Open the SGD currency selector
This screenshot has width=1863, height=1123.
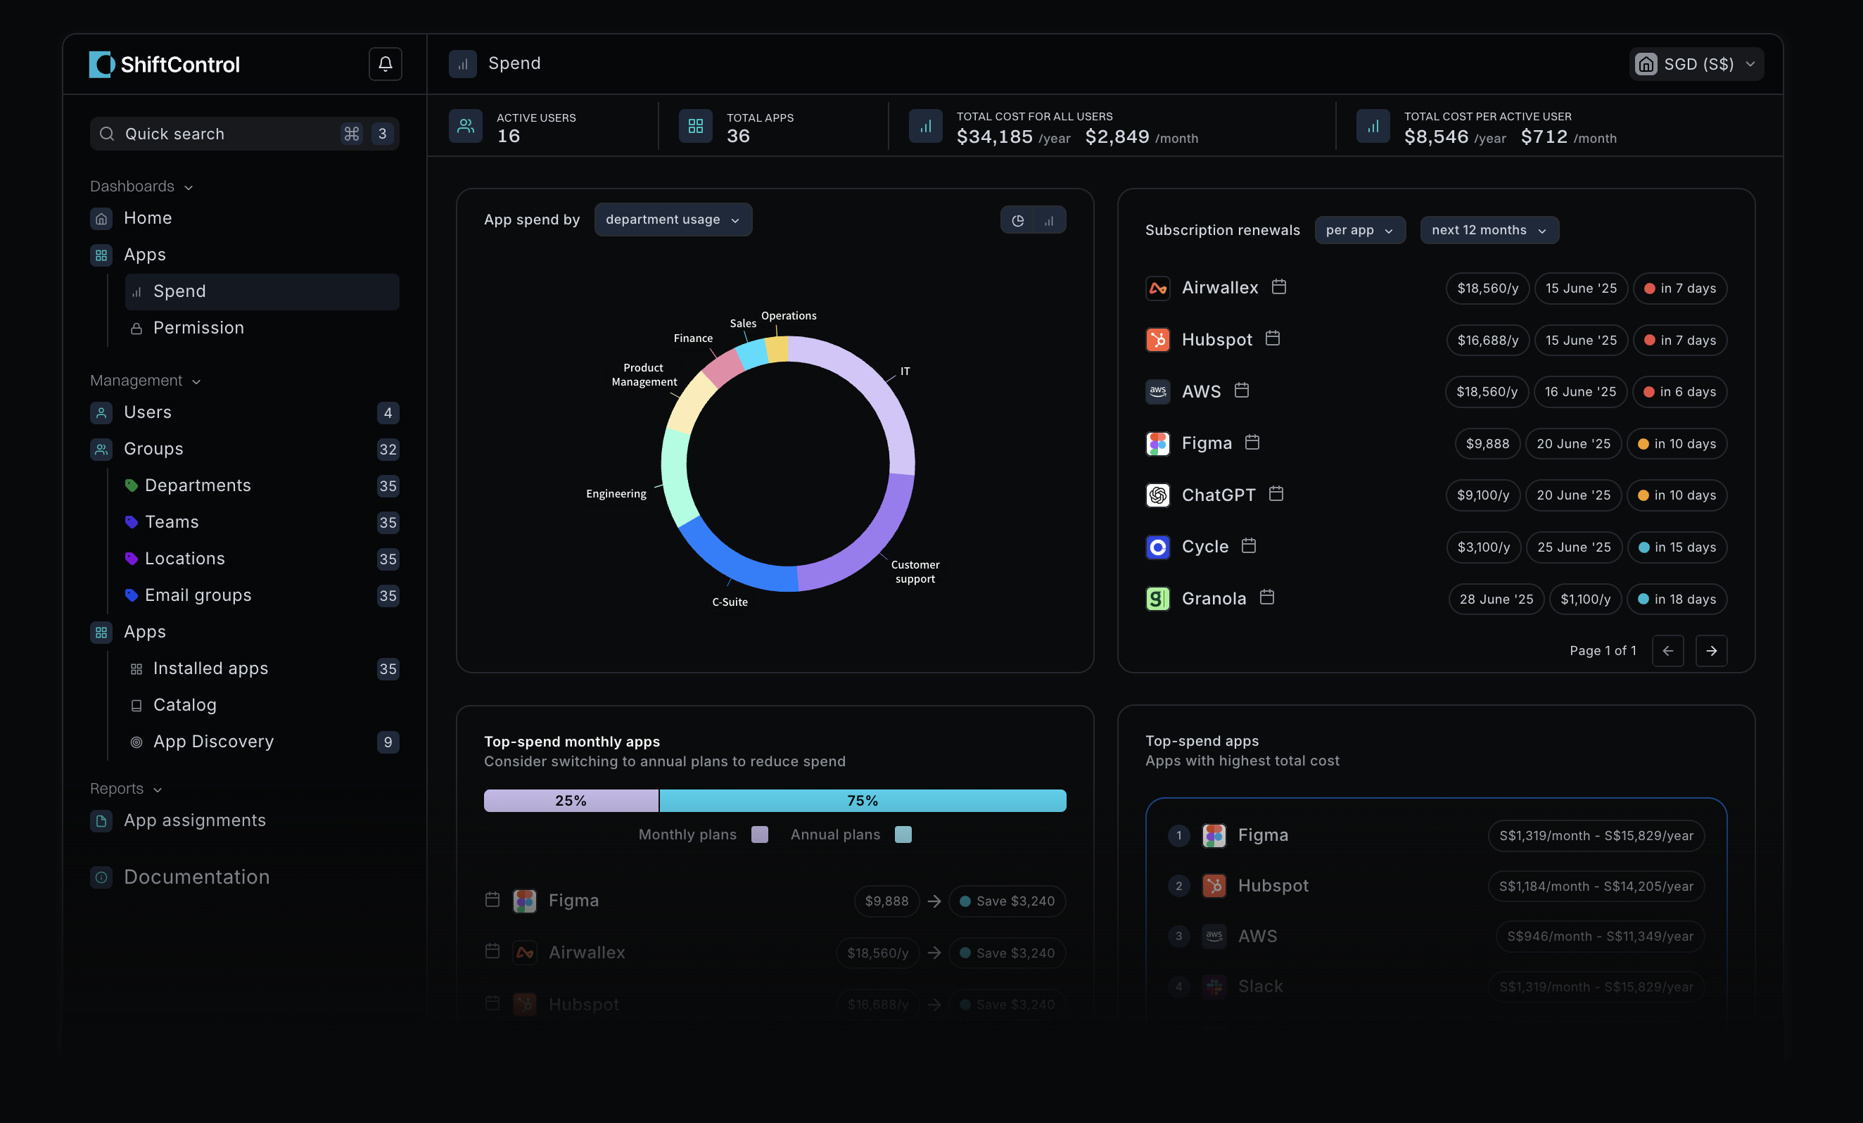click(1696, 63)
